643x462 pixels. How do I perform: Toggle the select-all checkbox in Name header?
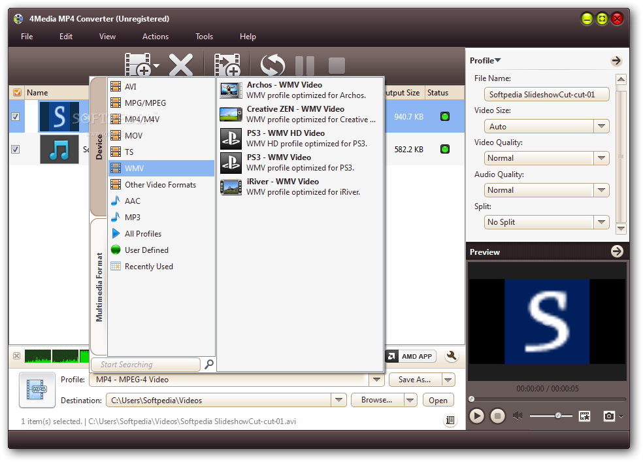17,92
